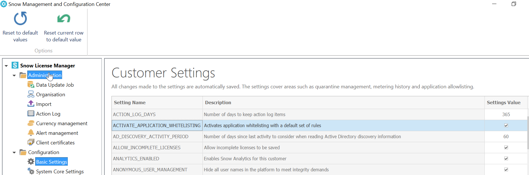Click the Reset to default values icon
The height and width of the screenshot is (175, 529).
(x=20, y=18)
